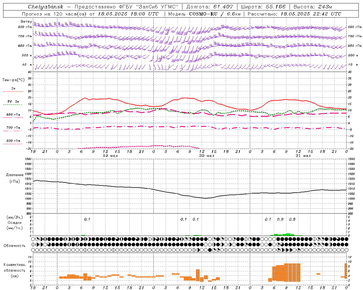The height and width of the screenshot is (290, 363).
Task: Click the Конвективн. convective cloud label
Action: pyautogui.click(x=14, y=265)
